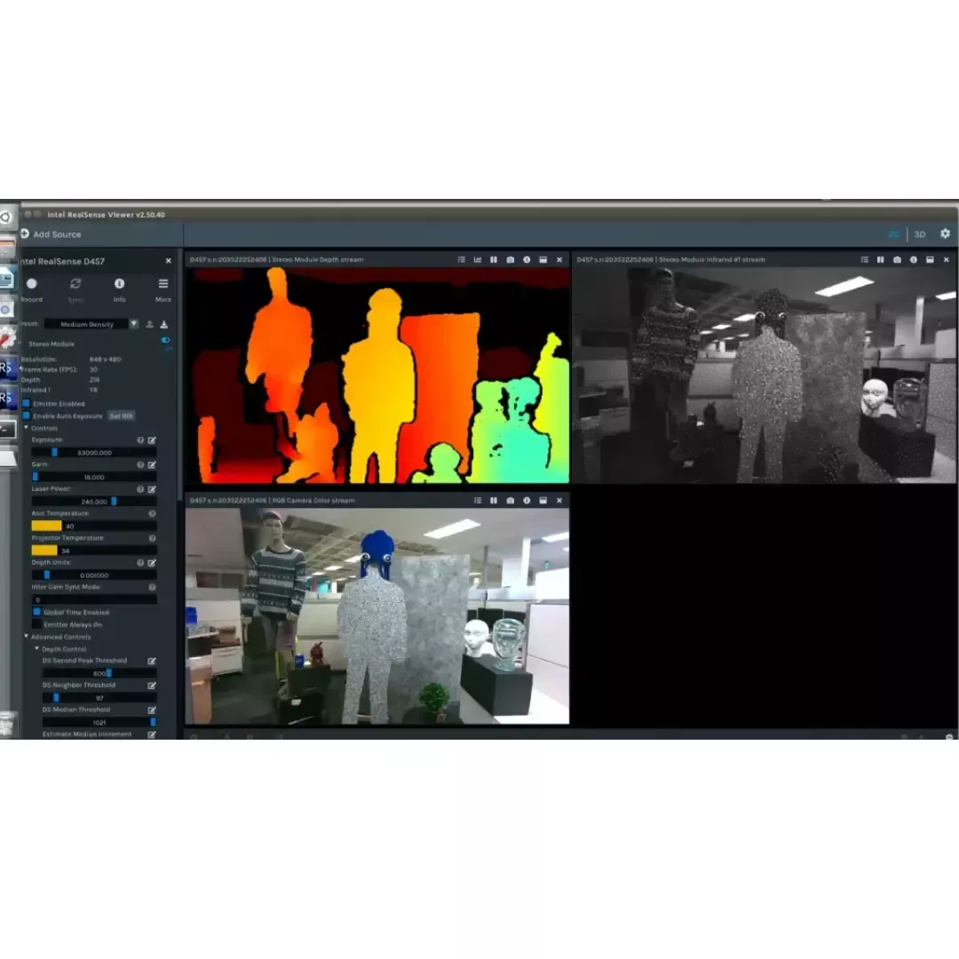Screen dimensions: 959x959
Task: Toggle the Stereo Module on/off switch
Action: (165, 341)
